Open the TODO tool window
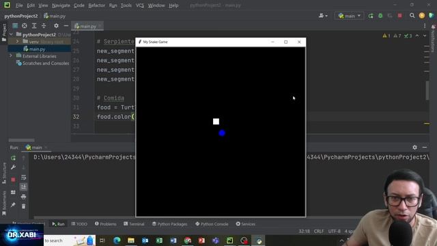The image size is (437, 246). pyautogui.click(x=79, y=224)
